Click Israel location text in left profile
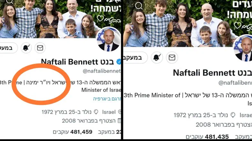The height and width of the screenshot is (141, 252). (x=109, y=112)
